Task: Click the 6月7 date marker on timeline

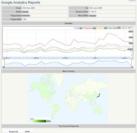Action: click(95, 58)
